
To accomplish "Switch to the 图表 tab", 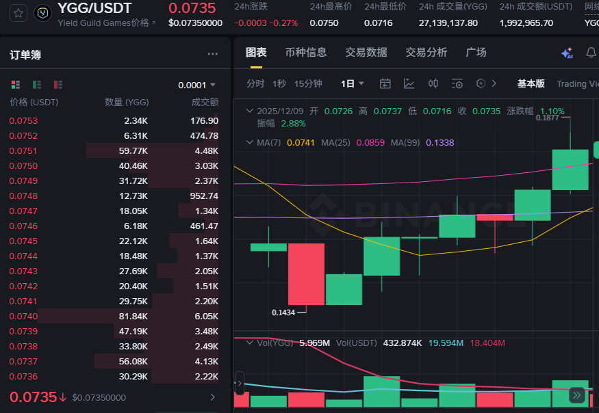I will [x=256, y=52].
